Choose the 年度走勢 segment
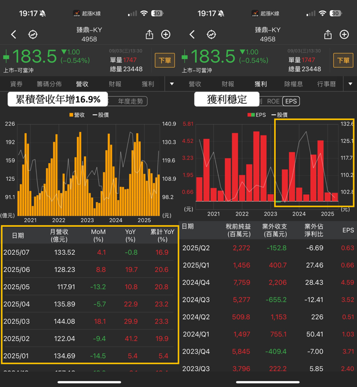The image size is (357, 387). [131, 102]
